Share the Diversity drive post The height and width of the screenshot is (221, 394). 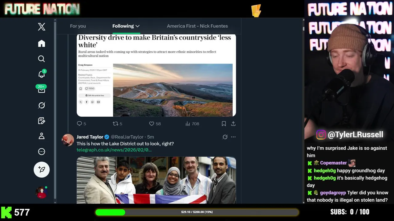[x=233, y=124]
